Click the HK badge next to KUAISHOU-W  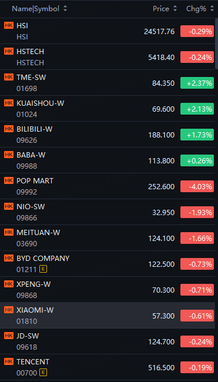point(9,103)
